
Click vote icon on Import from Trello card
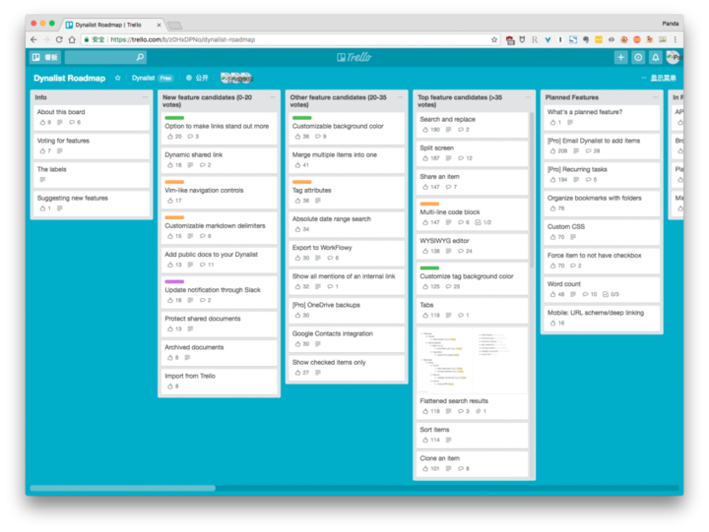point(170,386)
